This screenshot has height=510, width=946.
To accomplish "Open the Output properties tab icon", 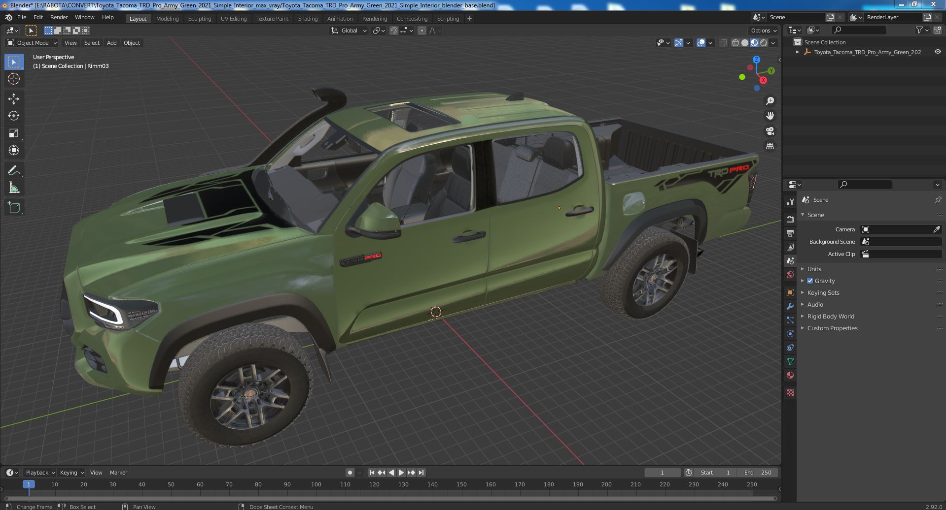I will coord(790,233).
